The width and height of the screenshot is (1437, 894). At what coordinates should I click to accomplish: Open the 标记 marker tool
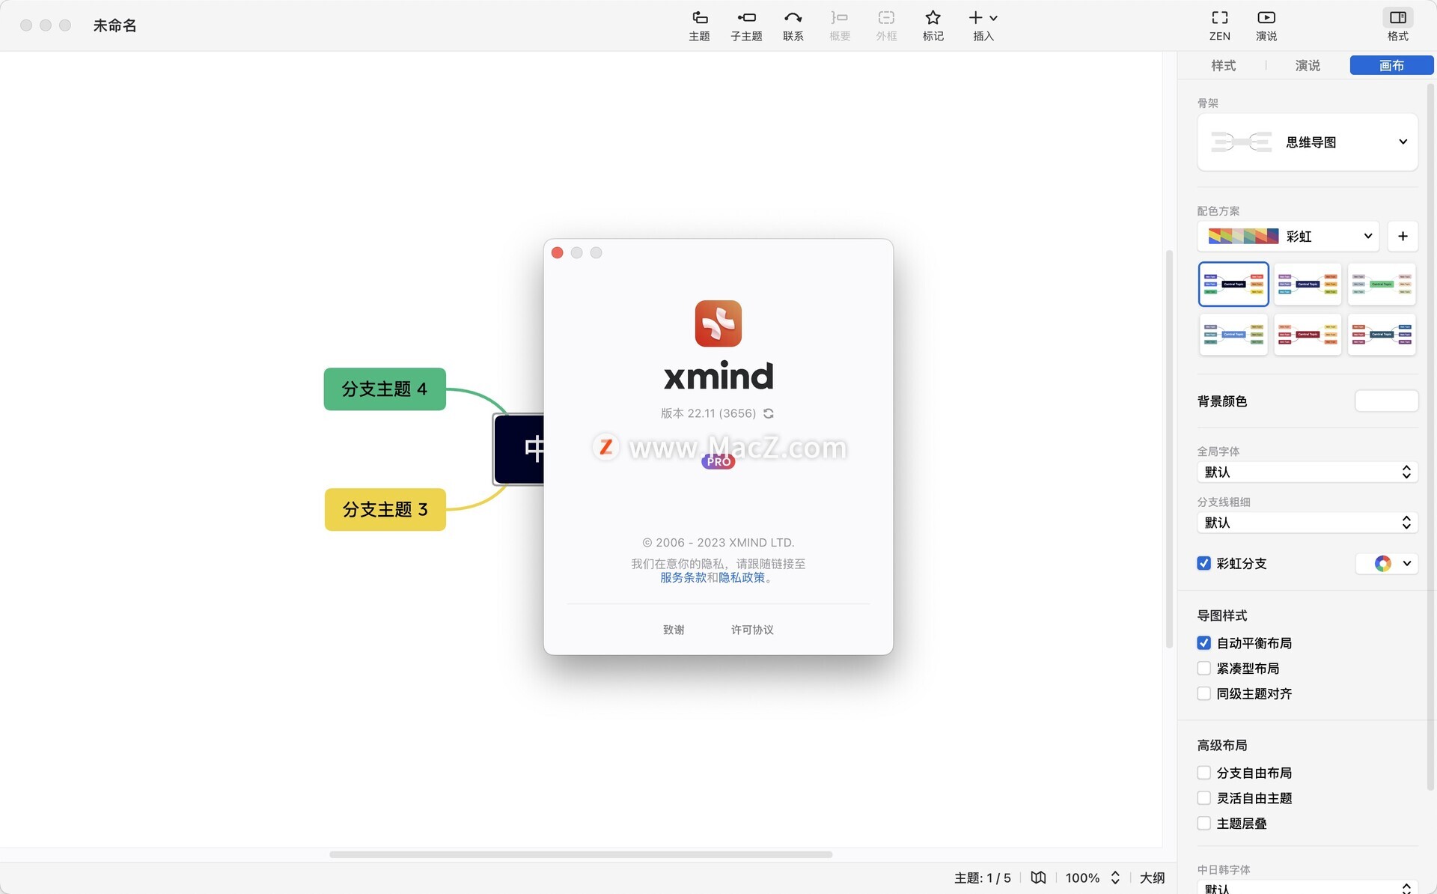click(x=933, y=25)
